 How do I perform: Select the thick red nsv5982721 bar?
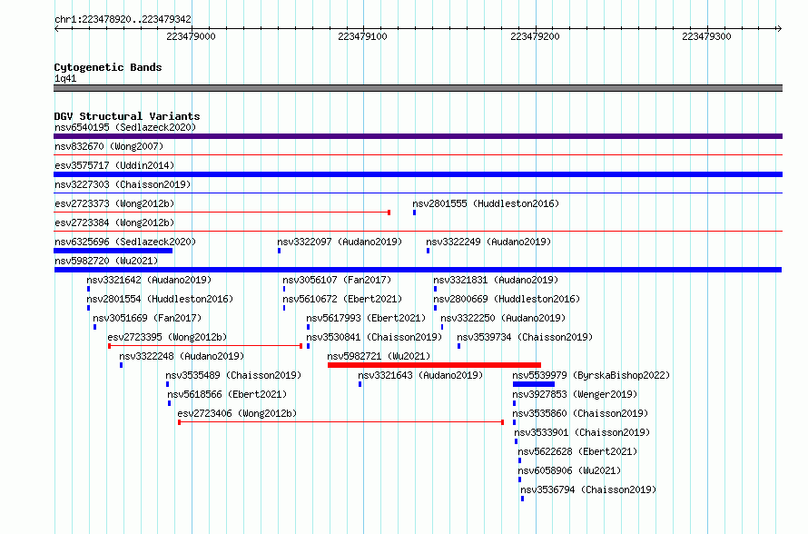(434, 365)
